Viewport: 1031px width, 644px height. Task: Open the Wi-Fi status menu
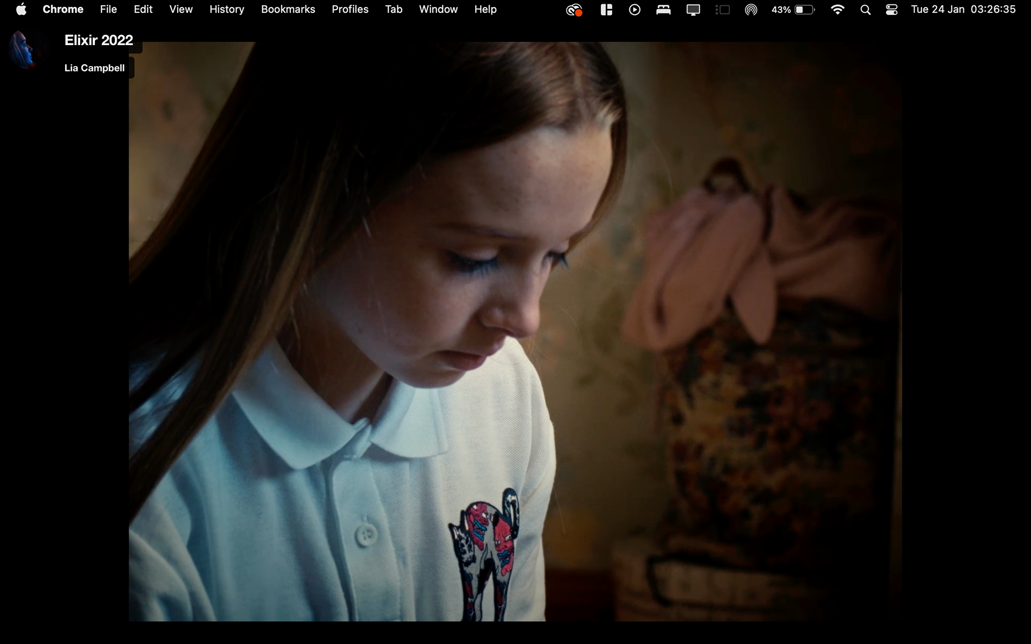point(837,10)
